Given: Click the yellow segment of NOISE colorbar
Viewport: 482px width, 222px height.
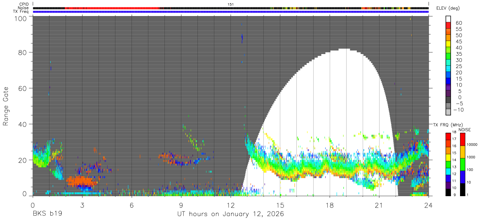Looking at the screenshot, I should (462, 152).
